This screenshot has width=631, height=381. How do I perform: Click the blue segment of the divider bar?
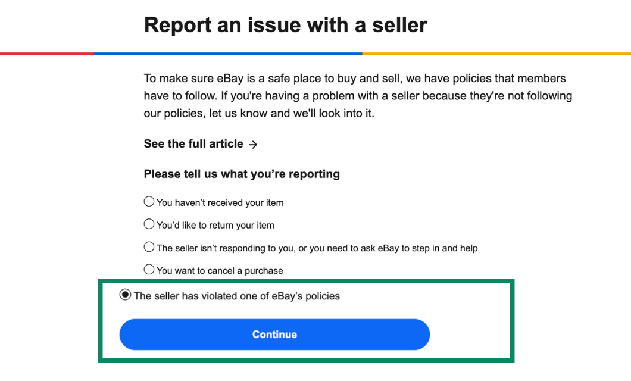(229, 53)
